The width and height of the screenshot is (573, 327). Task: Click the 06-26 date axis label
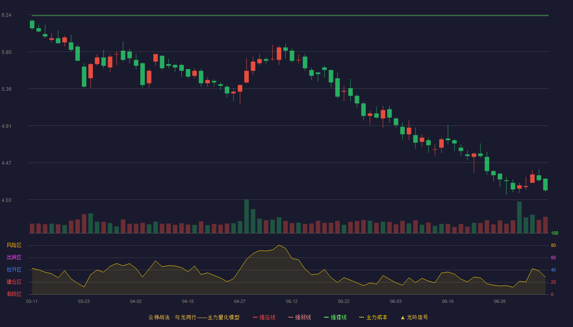(x=500, y=301)
